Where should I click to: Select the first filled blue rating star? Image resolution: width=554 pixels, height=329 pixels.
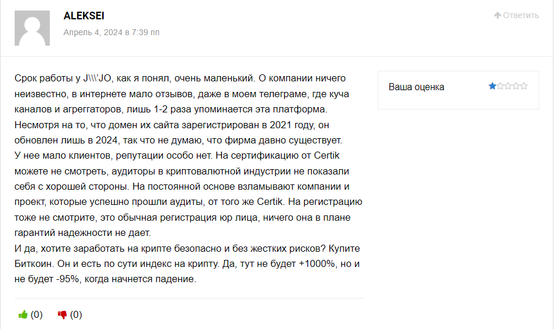[492, 86]
